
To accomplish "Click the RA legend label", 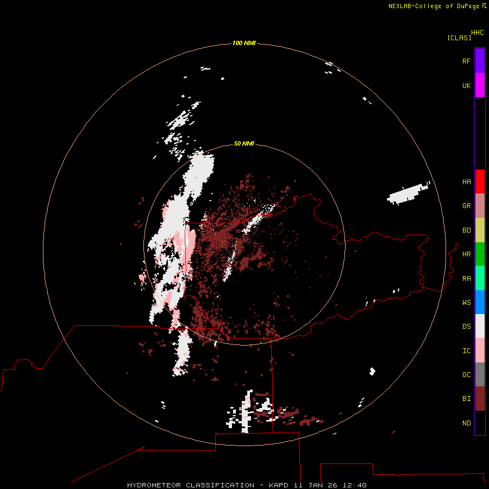I will (467, 279).
